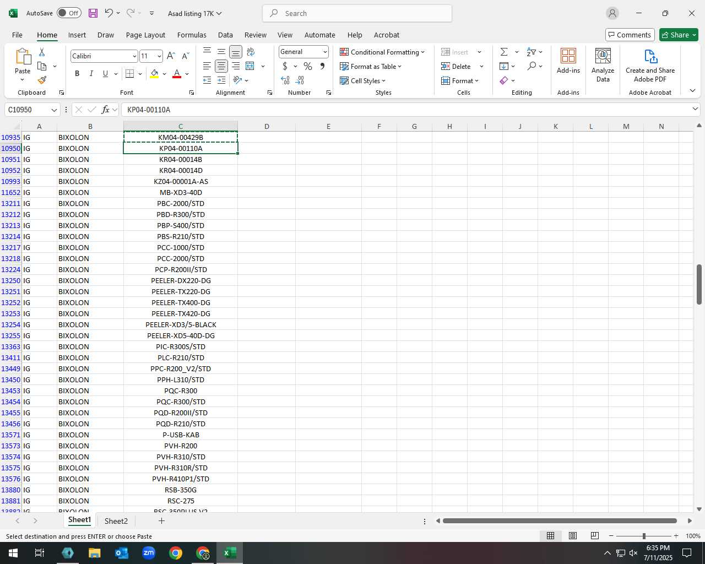Click the Cut scissors icon

[x=42, y=52]
